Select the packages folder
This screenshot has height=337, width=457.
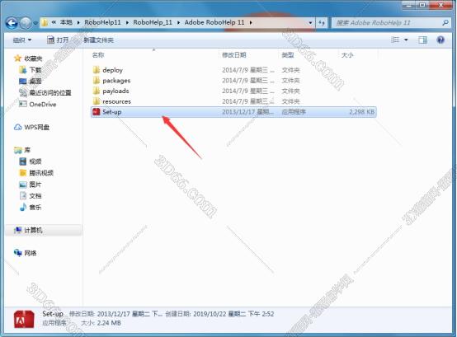pyautogui.click(x=233, y=80)
